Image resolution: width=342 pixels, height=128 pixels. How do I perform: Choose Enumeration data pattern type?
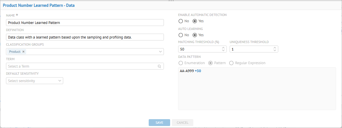point(180,63)
